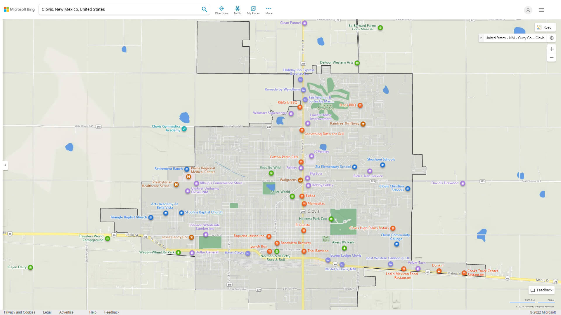
Task: Click the More options ellipsis icon
Action: 269,8
